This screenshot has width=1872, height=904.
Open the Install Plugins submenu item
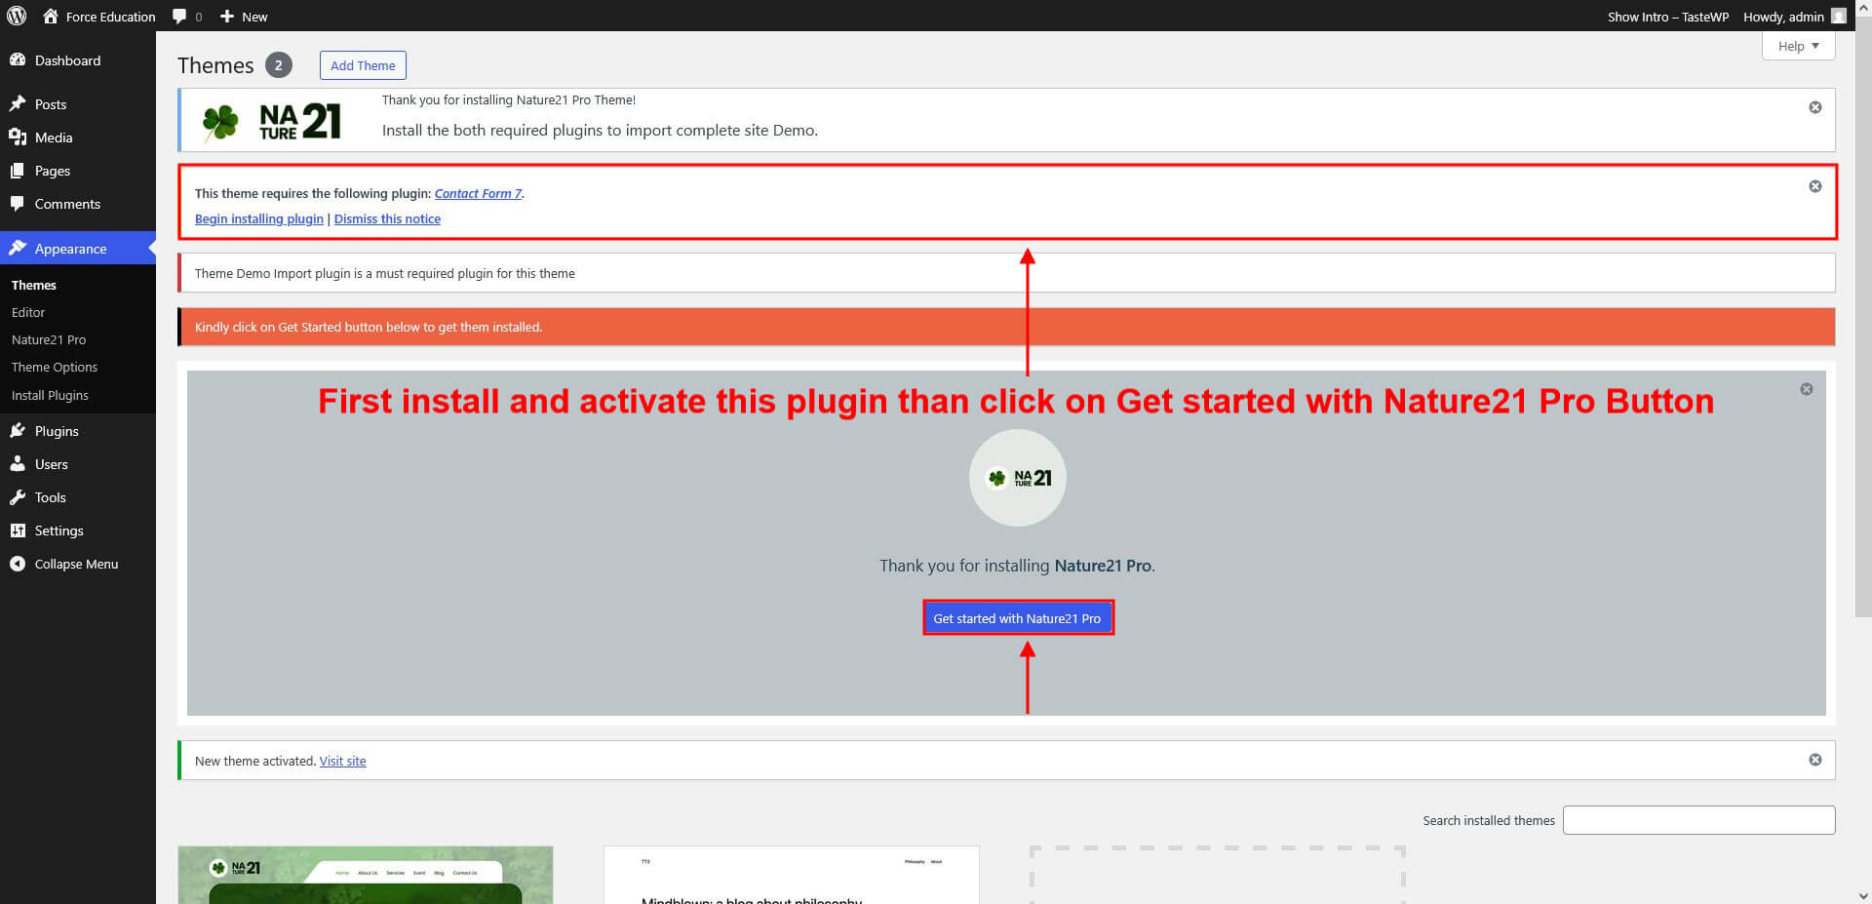50,395
